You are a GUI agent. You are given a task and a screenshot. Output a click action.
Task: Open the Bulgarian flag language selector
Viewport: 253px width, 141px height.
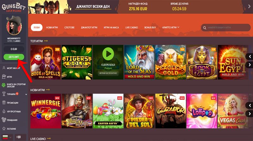[7, 137]
